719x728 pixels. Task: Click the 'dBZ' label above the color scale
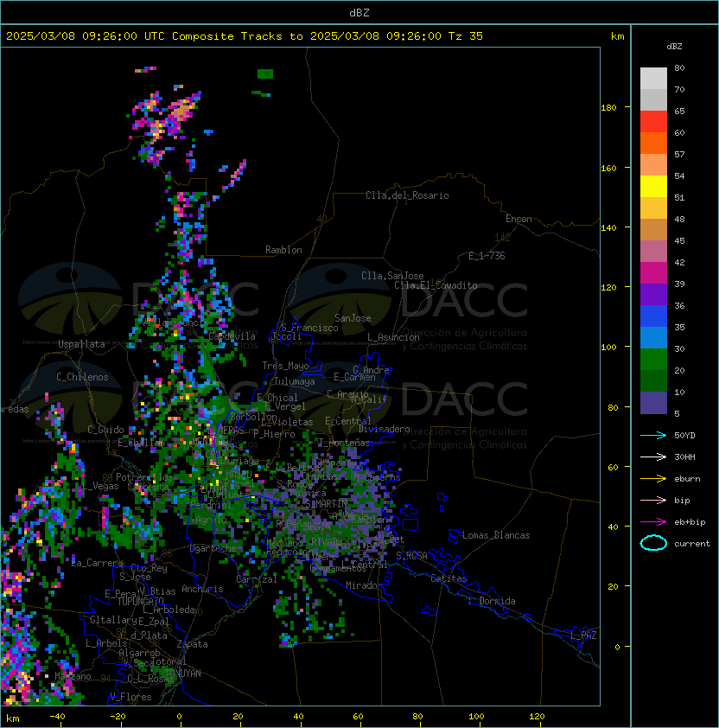tap(674, 47)
